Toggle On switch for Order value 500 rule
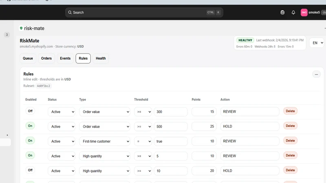Image resolution: width=326 pixels, height=183 pixels. click(x=30, y=126)
